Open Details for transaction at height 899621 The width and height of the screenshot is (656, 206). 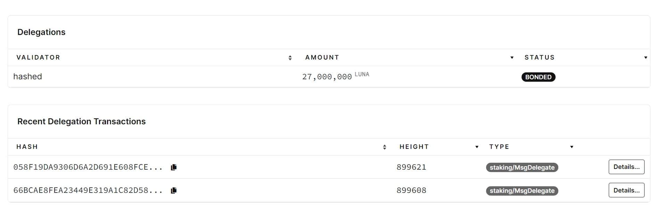tap(626, 167)
